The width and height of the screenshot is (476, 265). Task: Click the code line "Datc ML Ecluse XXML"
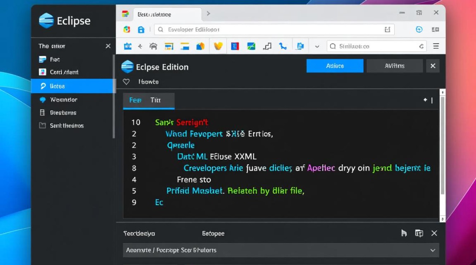click(x=217, y=157)
